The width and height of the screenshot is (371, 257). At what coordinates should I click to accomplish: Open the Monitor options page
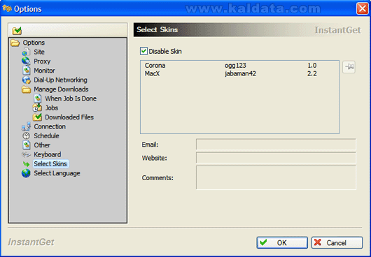coord(44,71)
